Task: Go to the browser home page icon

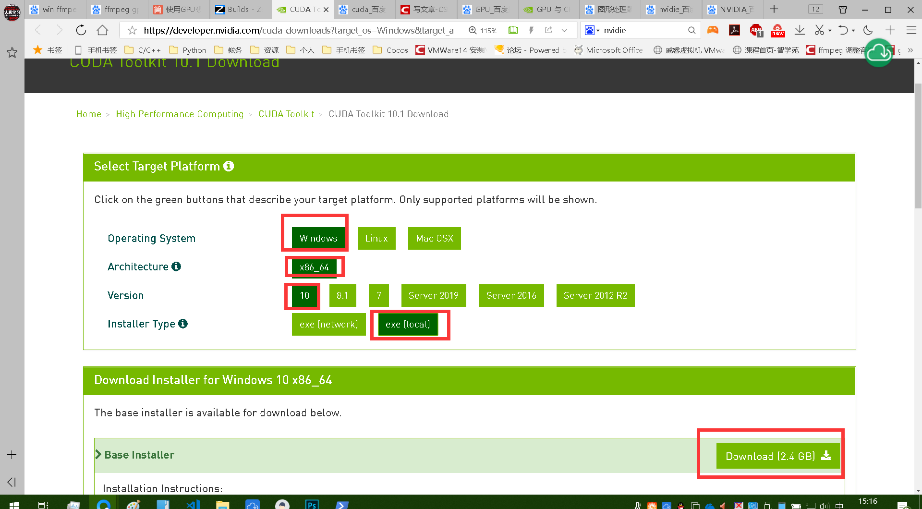Action: (102, 30)
